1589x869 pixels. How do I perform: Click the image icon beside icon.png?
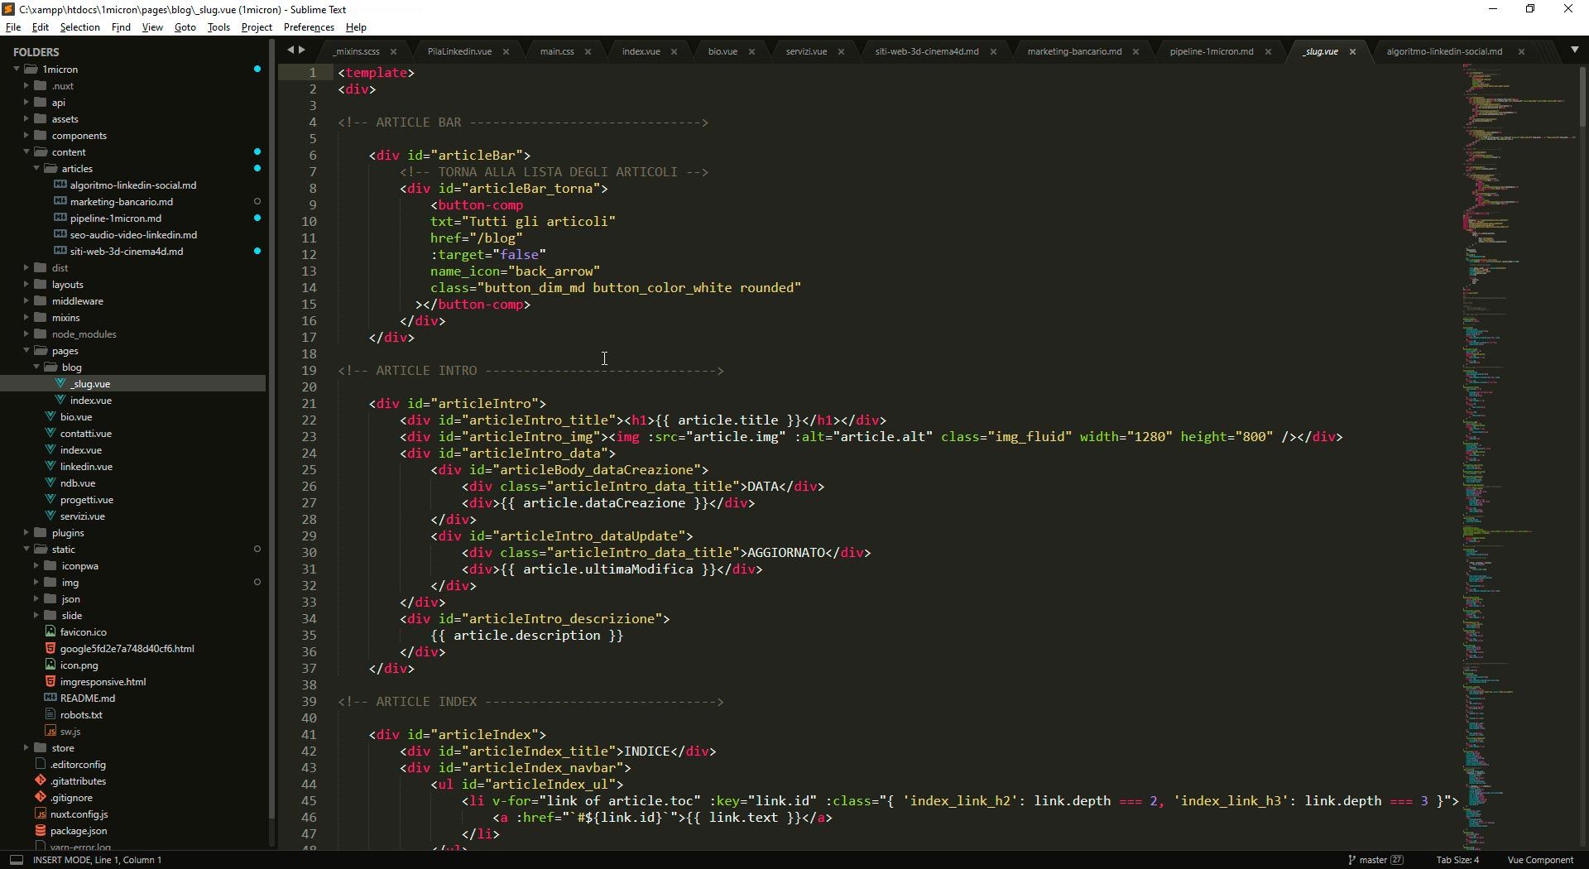[50, 665]
